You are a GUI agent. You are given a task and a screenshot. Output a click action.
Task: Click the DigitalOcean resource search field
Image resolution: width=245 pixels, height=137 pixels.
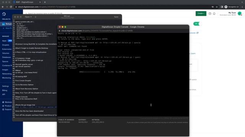pyautogui.click(x=45, y=13)
